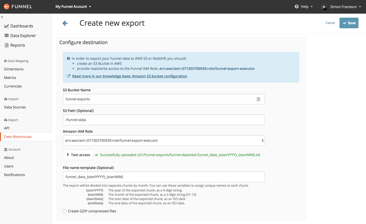Focus the File name template field
The height and width of the screenshot is (224, 366).
(164, 177)
